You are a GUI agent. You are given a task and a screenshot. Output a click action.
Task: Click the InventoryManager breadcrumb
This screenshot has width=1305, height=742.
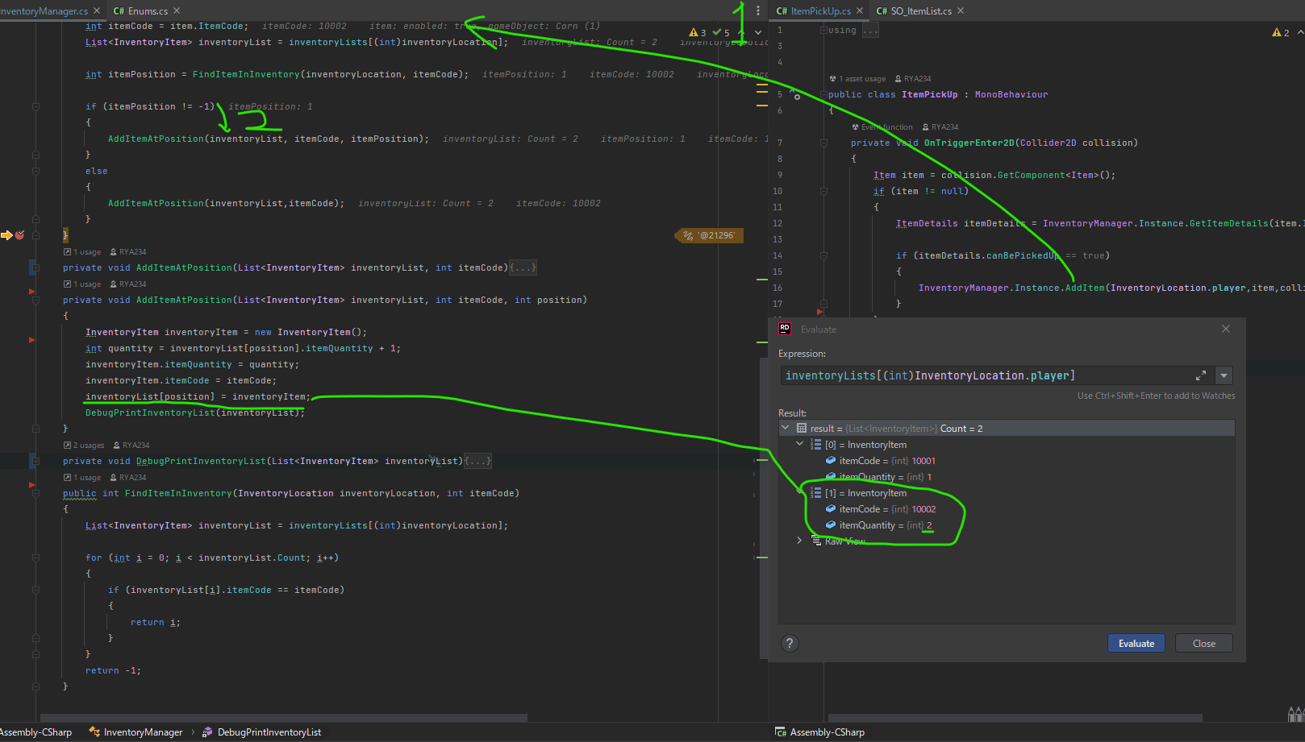click(136, 732)
